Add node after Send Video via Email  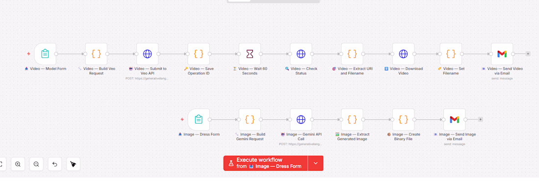pyautogui.click(x=528, y=54)
